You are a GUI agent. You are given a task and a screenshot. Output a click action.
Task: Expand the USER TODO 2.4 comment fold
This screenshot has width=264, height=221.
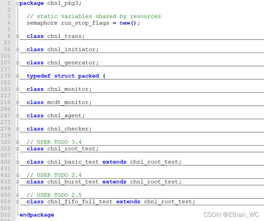[x=18, y=175]
